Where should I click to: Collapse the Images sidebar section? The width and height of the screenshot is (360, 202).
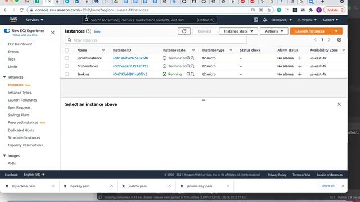coord(4,156)
